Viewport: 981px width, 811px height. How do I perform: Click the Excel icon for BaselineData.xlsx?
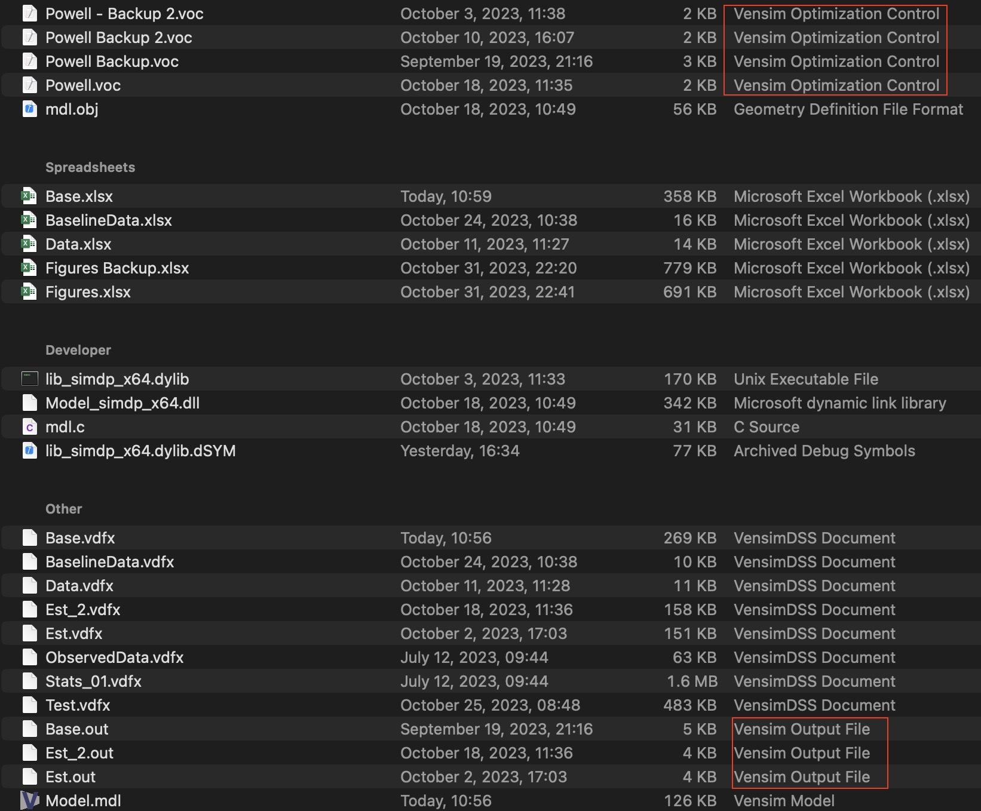29,220
